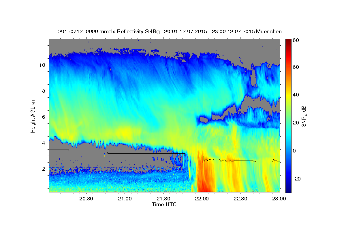Click the 'Height AGL km' y-axis label
Image resolution: width=346 pixels, height=231 pixels.
click(x=33, y=116)
